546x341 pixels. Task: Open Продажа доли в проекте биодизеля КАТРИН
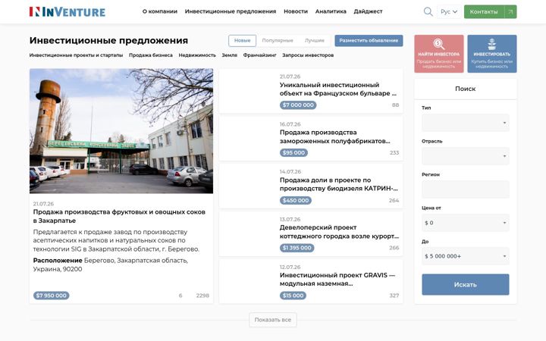click(x=338, y=184)
